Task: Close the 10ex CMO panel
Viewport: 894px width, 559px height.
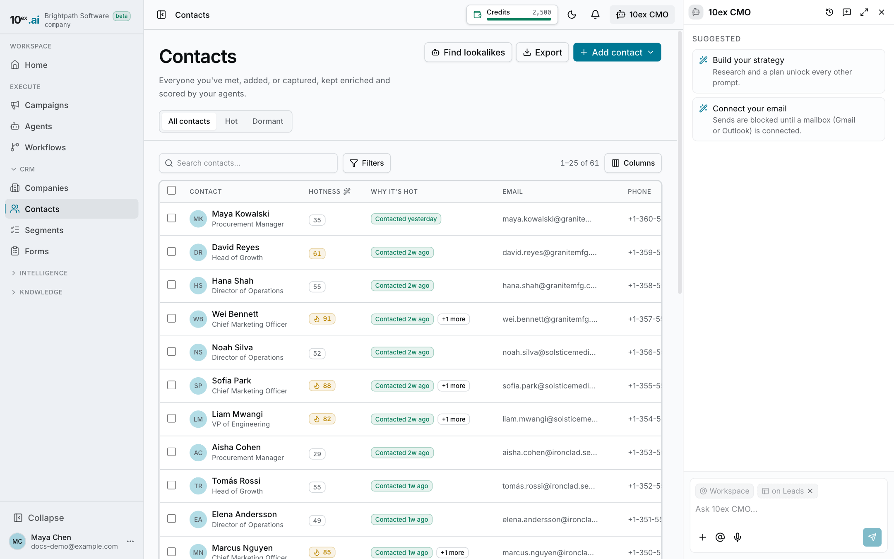Action: click(x=882, y=12)
